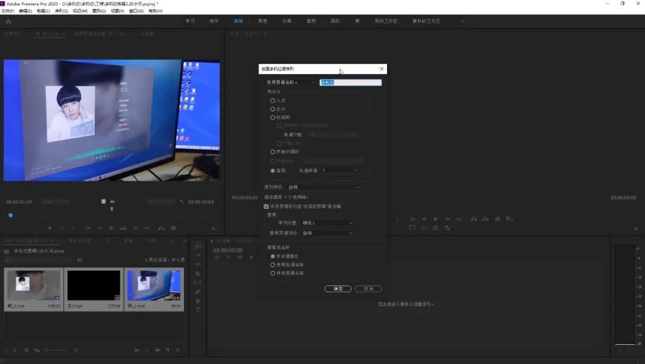
Task: Open the Home screen icon
Action: point(8,21)
